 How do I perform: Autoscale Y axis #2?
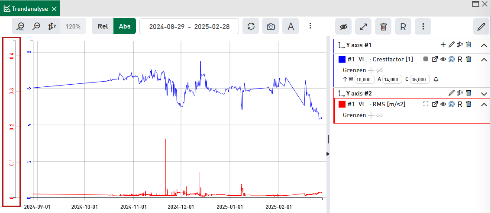460,92
